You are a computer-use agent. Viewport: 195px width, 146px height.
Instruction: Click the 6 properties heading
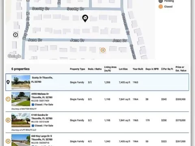[x=20, y=69]
